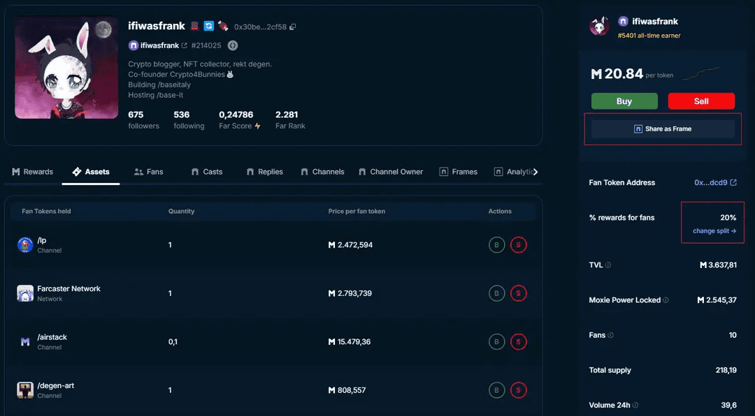Open the Analytics tab
Screen dimensions: 755x416
pos(513,172)
